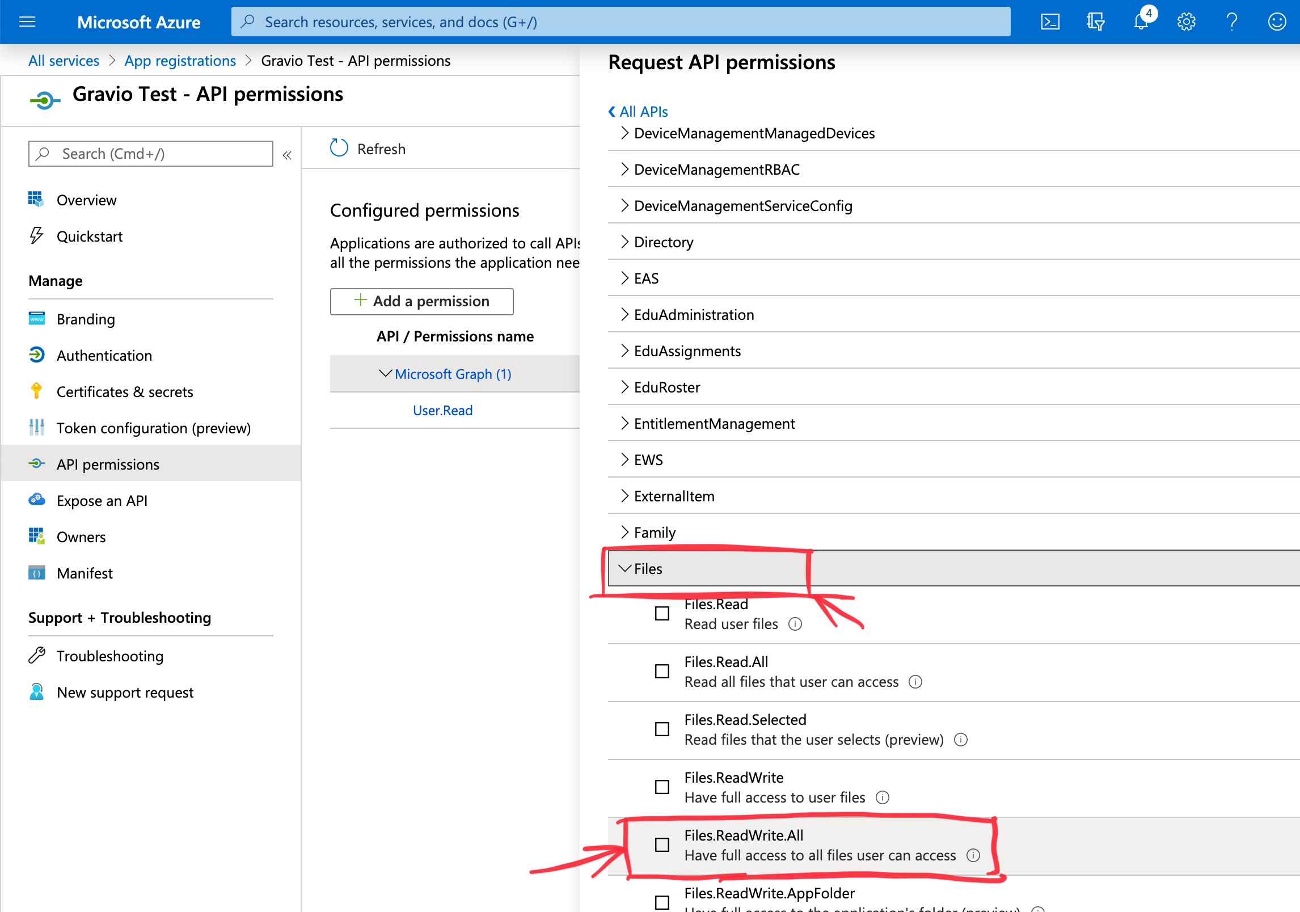Click the Expose an API cloud icon
This screenshot has height=912, width=1300.
(x=37, y=499)
